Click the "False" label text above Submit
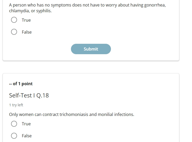This screenshot has width=192, height=142. [x=27, y=32]
